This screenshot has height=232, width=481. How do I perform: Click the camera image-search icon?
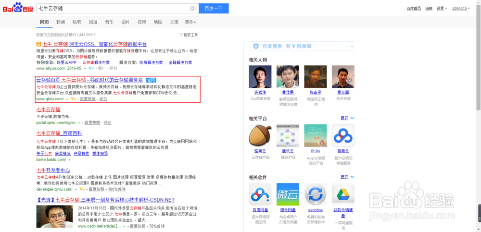pyautogui.click(x=192, y=8)
